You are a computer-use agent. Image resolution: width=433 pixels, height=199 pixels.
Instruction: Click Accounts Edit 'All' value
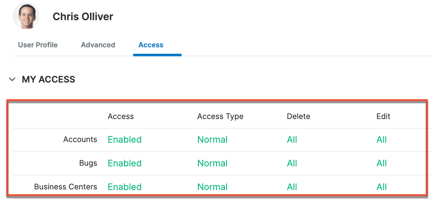[x=381, y=140]
